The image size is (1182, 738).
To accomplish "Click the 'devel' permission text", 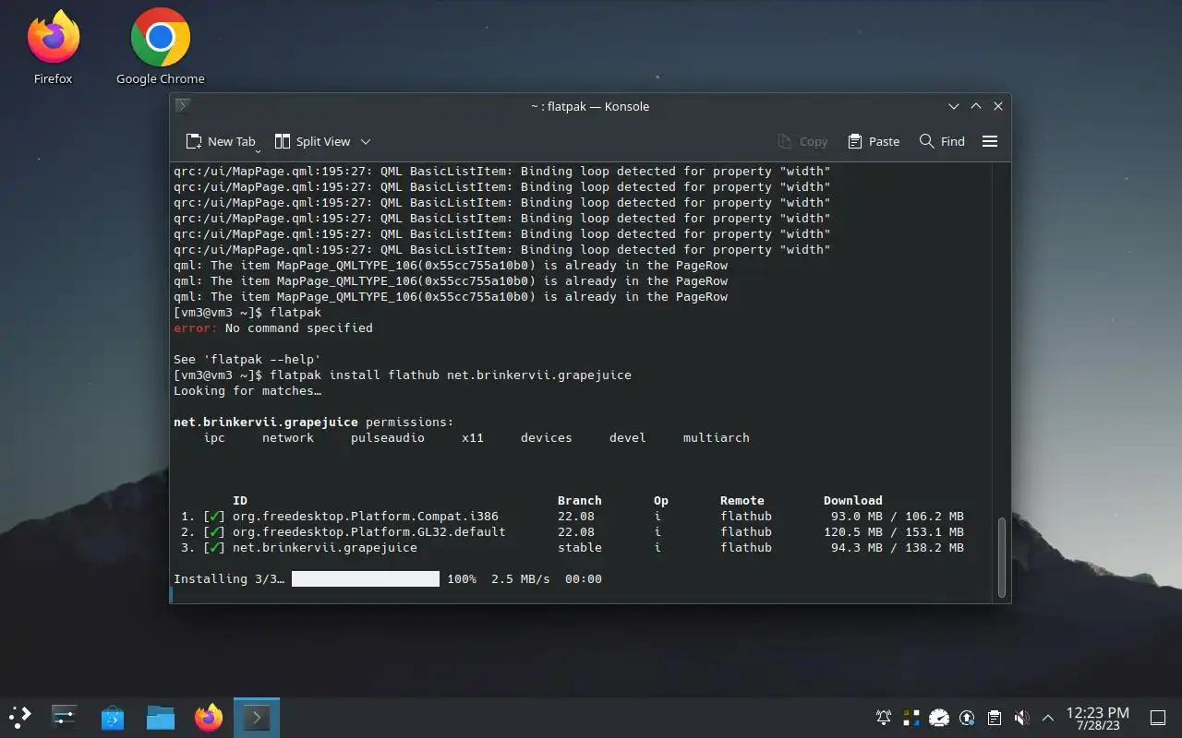I will point(628,437).
